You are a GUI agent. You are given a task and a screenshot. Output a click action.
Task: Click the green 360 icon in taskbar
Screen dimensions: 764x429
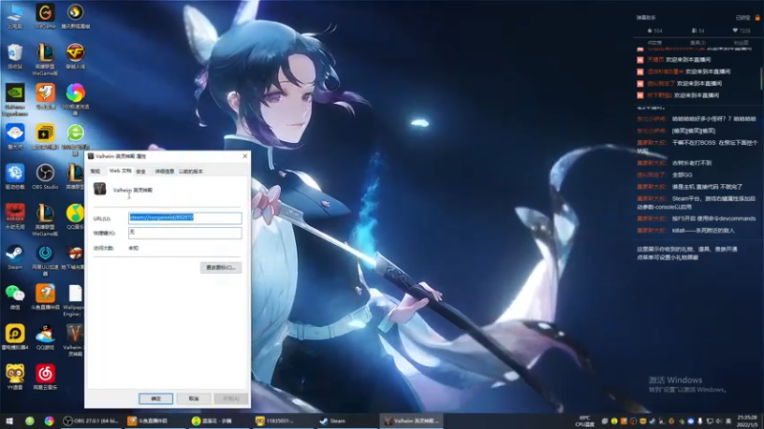point(30,421)
